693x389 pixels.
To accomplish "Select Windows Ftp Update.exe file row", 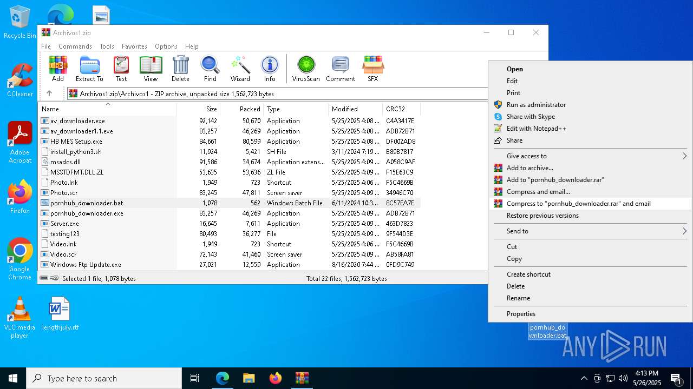I will 230,265.
